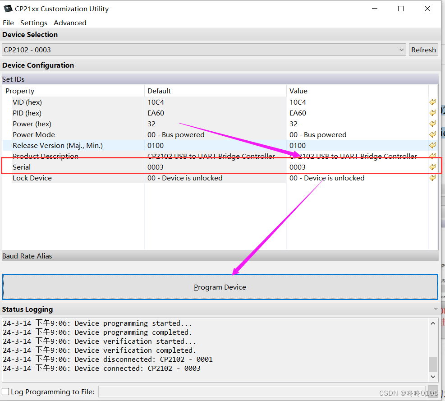Click log line Device connected: CP2102 - 0003

101,369
